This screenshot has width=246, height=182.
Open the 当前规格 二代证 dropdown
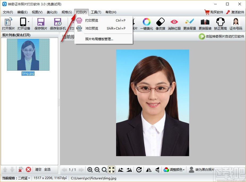point(16,178)
